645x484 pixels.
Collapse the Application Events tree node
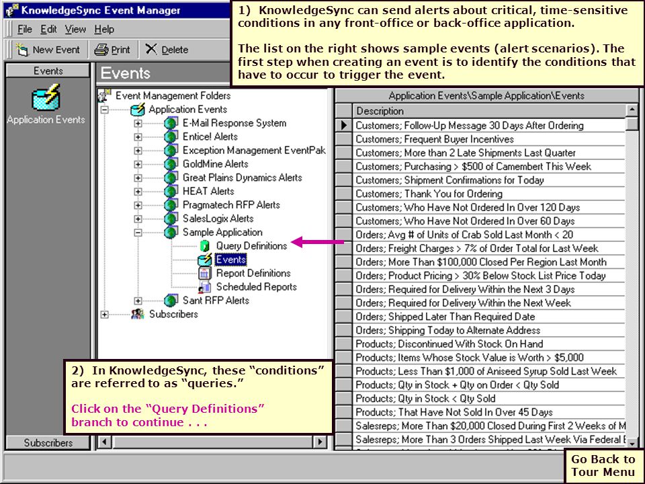105,110
